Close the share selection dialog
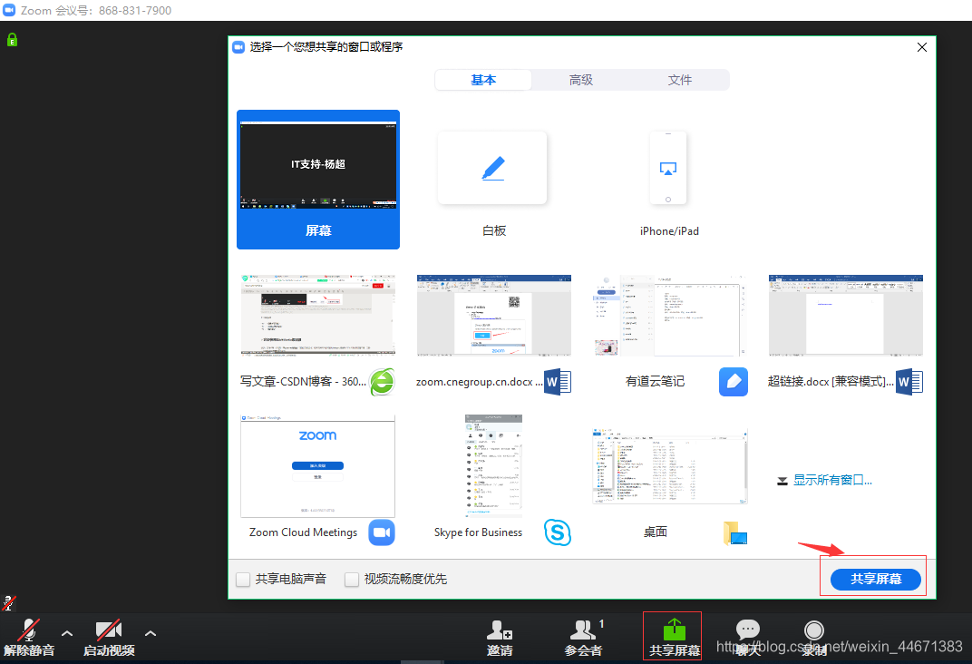The image size is (972, 664). point(922,47)
